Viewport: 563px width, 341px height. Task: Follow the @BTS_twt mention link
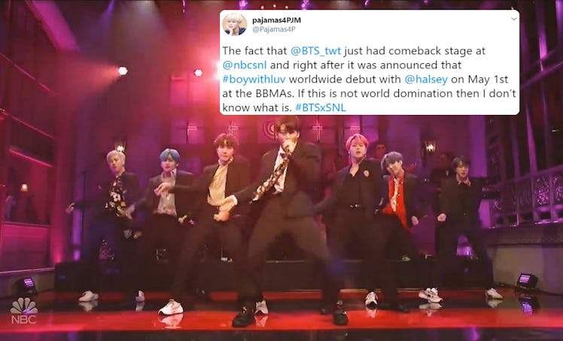pos(315,51)
